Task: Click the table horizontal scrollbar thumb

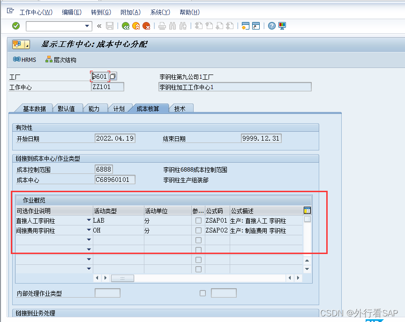Action: point(122,278)
